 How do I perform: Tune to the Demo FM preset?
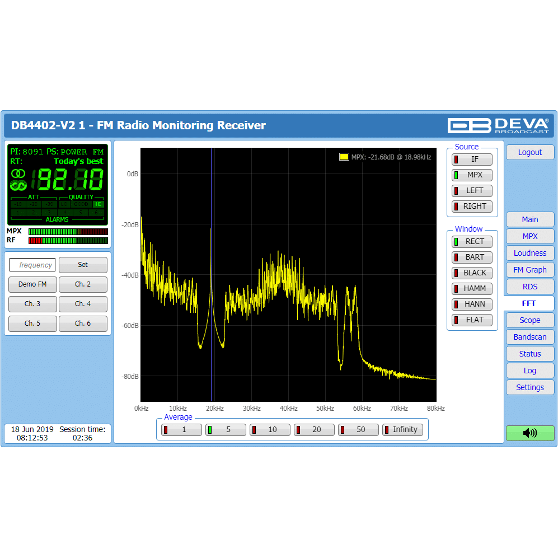point(32,284)
